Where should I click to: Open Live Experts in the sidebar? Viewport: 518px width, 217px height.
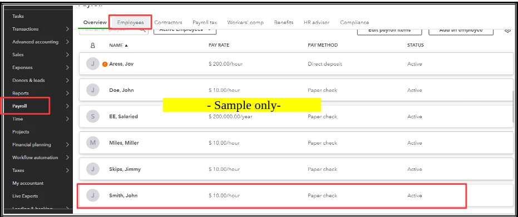tap(25, 196)
